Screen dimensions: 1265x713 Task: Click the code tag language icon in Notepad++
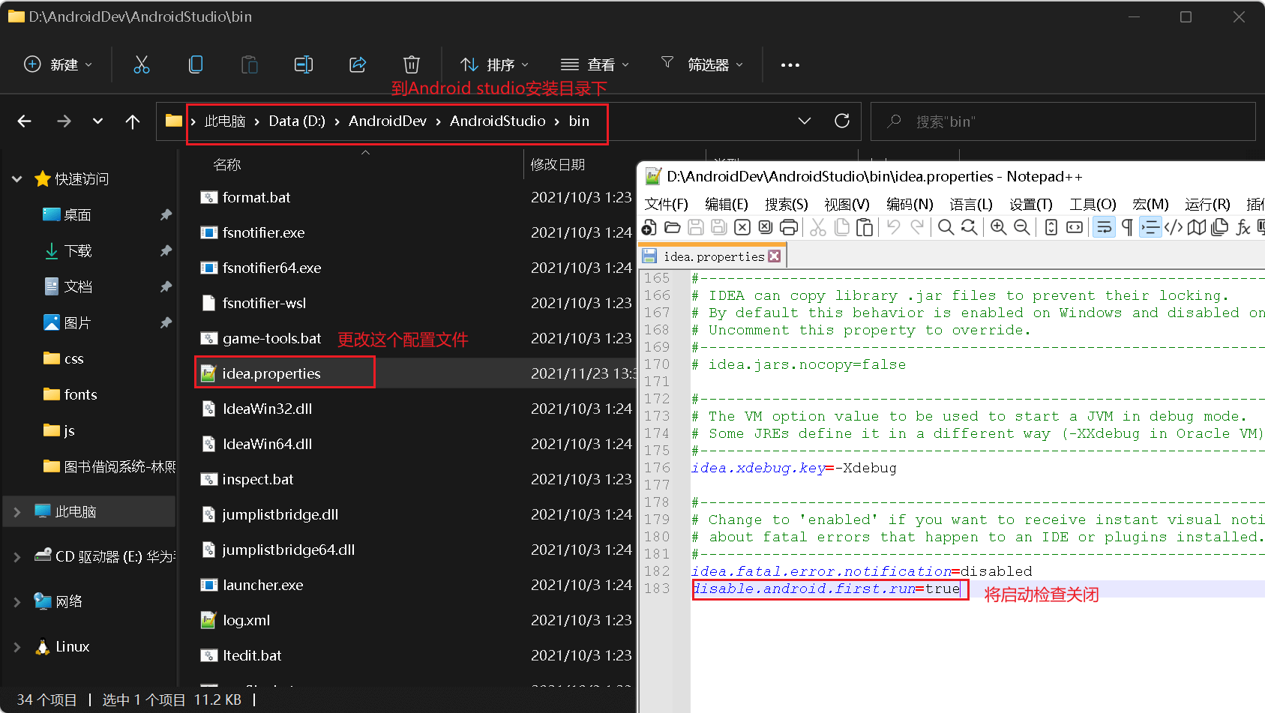coord(1174,227)
